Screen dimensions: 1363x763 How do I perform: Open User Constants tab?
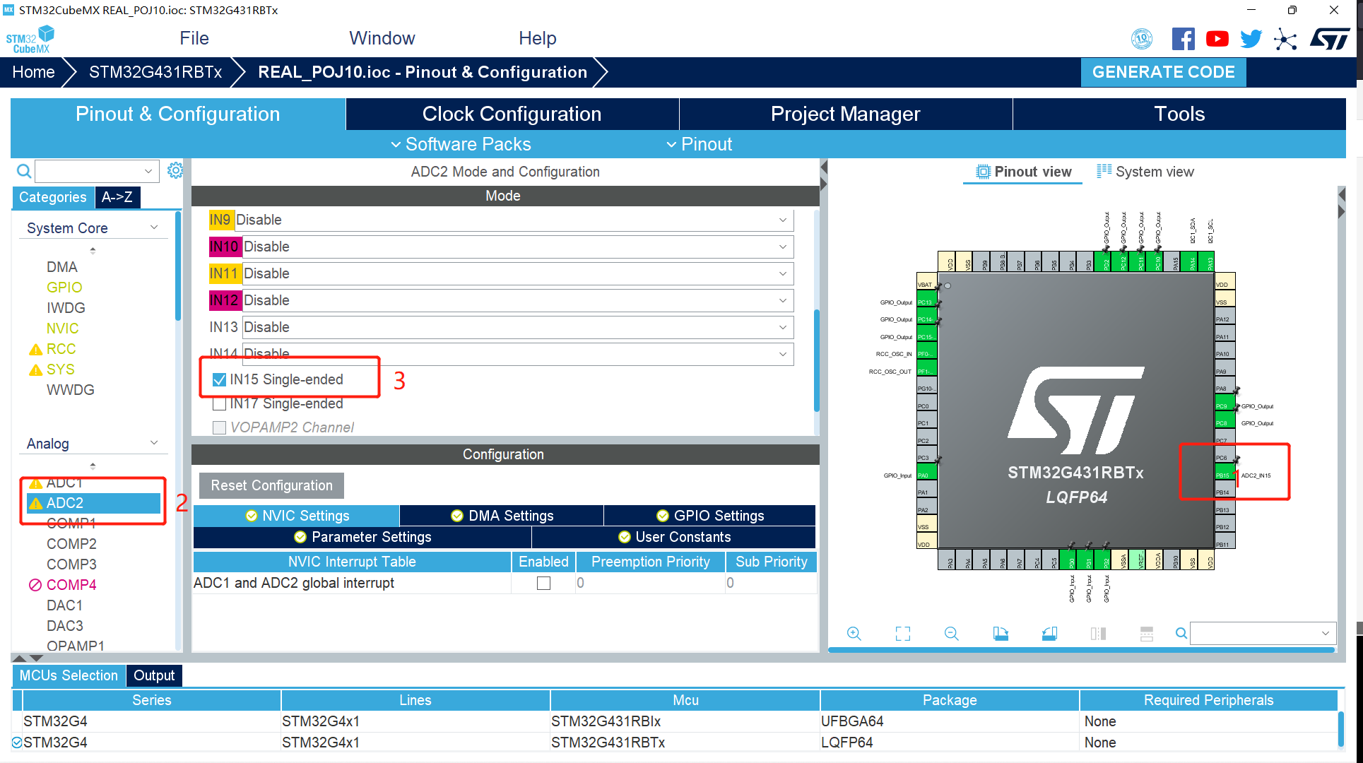tap(674, 537)
